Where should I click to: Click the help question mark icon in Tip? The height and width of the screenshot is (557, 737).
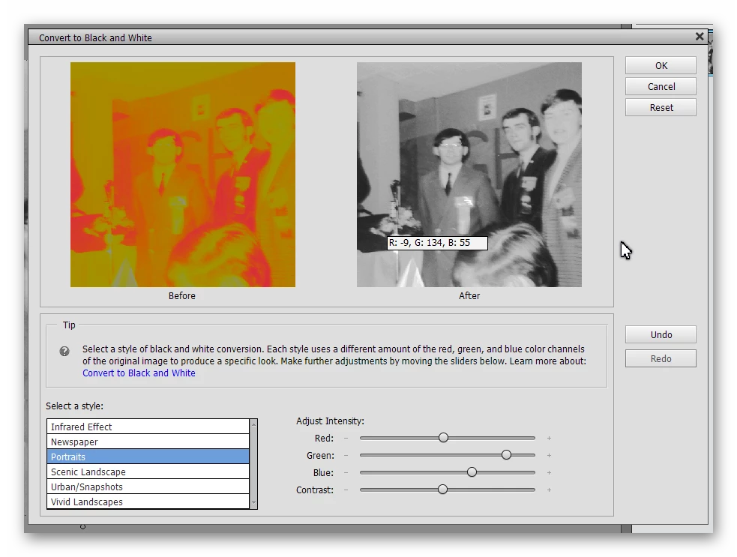64,351
